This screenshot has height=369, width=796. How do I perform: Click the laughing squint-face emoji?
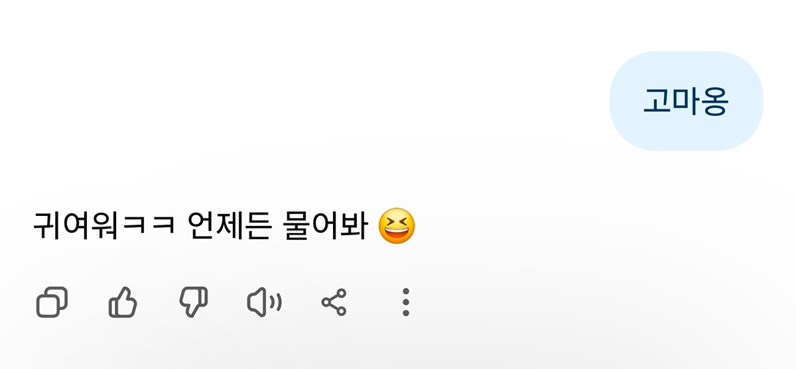click(397, 226)
